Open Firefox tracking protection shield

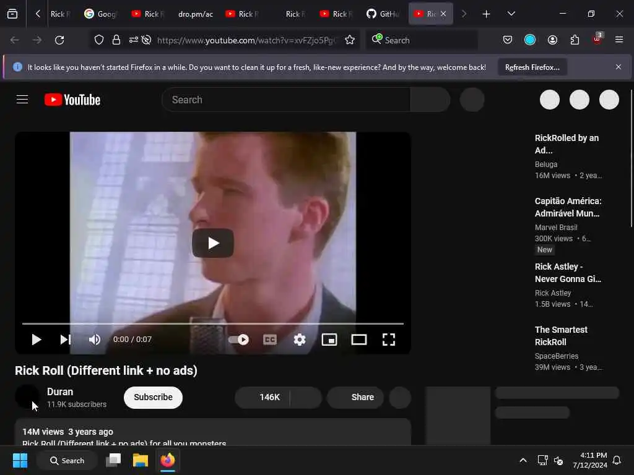99,40
